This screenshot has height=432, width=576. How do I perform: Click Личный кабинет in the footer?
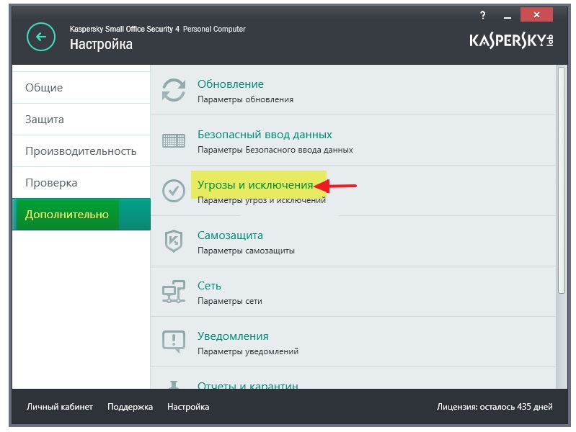point(60,407)
